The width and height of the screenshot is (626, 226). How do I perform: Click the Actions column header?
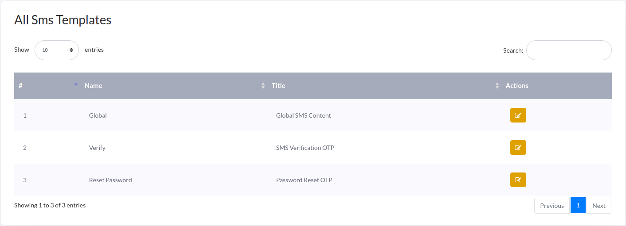tap(517, 86)
